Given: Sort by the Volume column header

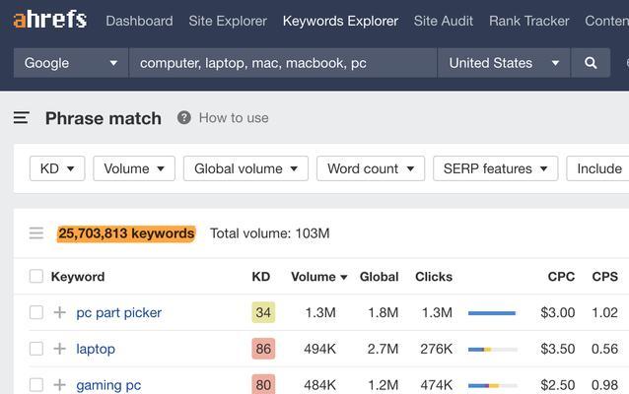Looking at the screenshot, I should pyautogui.click(x=318, y=277).
